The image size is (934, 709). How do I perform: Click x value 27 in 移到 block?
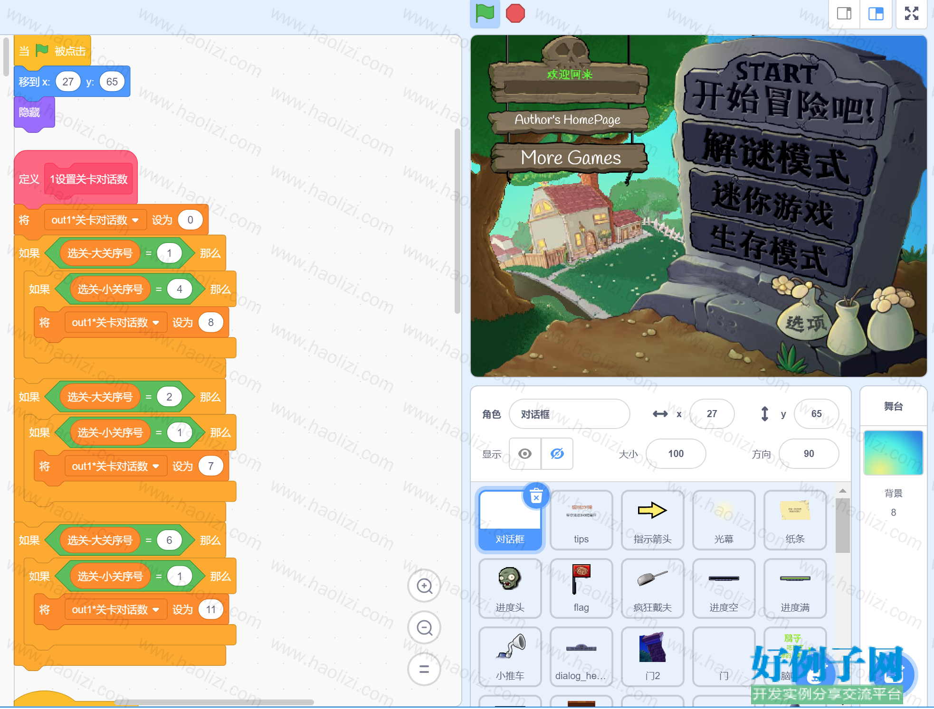(68, 82)
